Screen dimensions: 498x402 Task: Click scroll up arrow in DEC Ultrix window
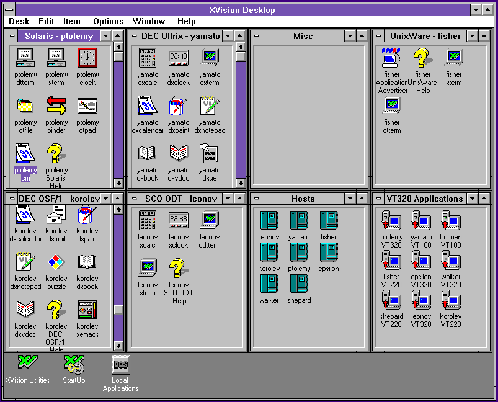tap(241, 47)
